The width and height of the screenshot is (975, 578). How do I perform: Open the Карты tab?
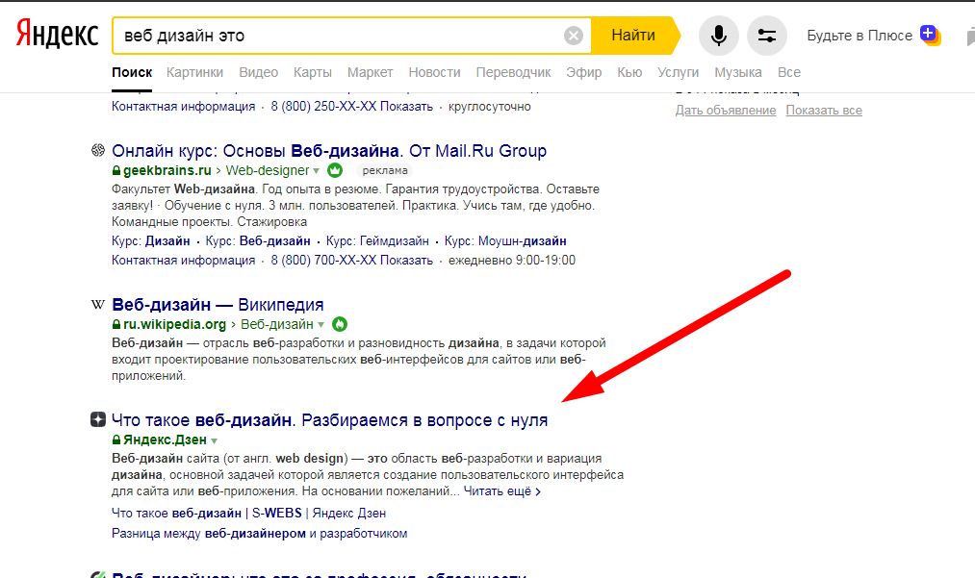(313, 72)
